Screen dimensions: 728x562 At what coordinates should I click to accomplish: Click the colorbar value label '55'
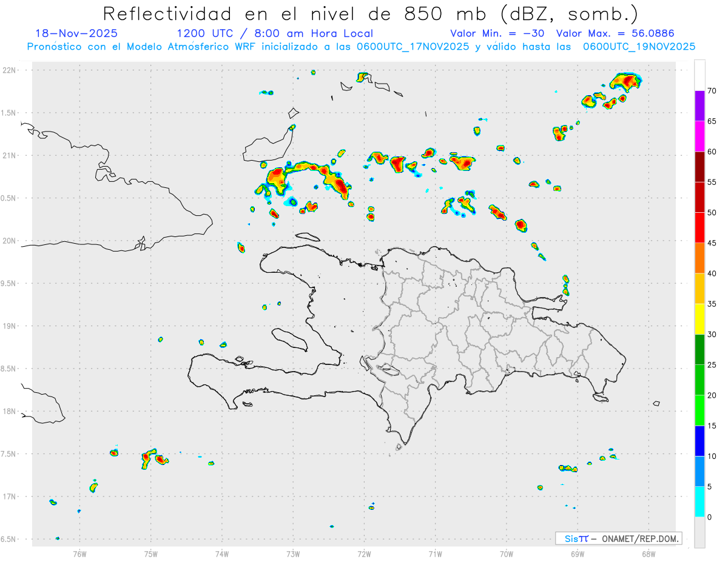click(x=712, y=182)
